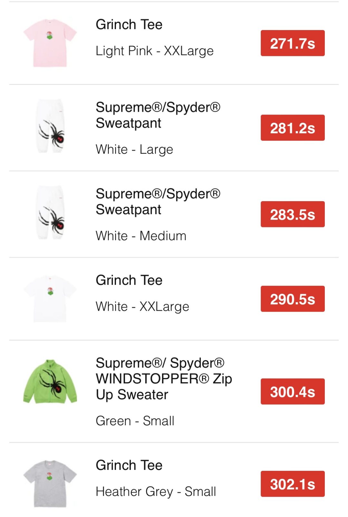Click the 271.7s red badge
The width and height of the screenshot is (348, 517).
pyautogui.click(x=292, y=43)
